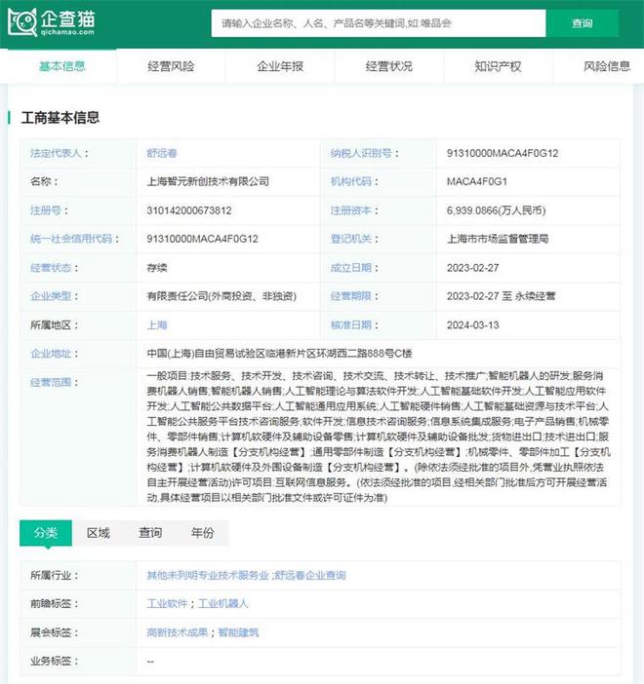Image resolution: width=644 pixels, height=684 pixels.
Task: Select organization code MACA4F0G1
Action: click(x=477, y=181)
